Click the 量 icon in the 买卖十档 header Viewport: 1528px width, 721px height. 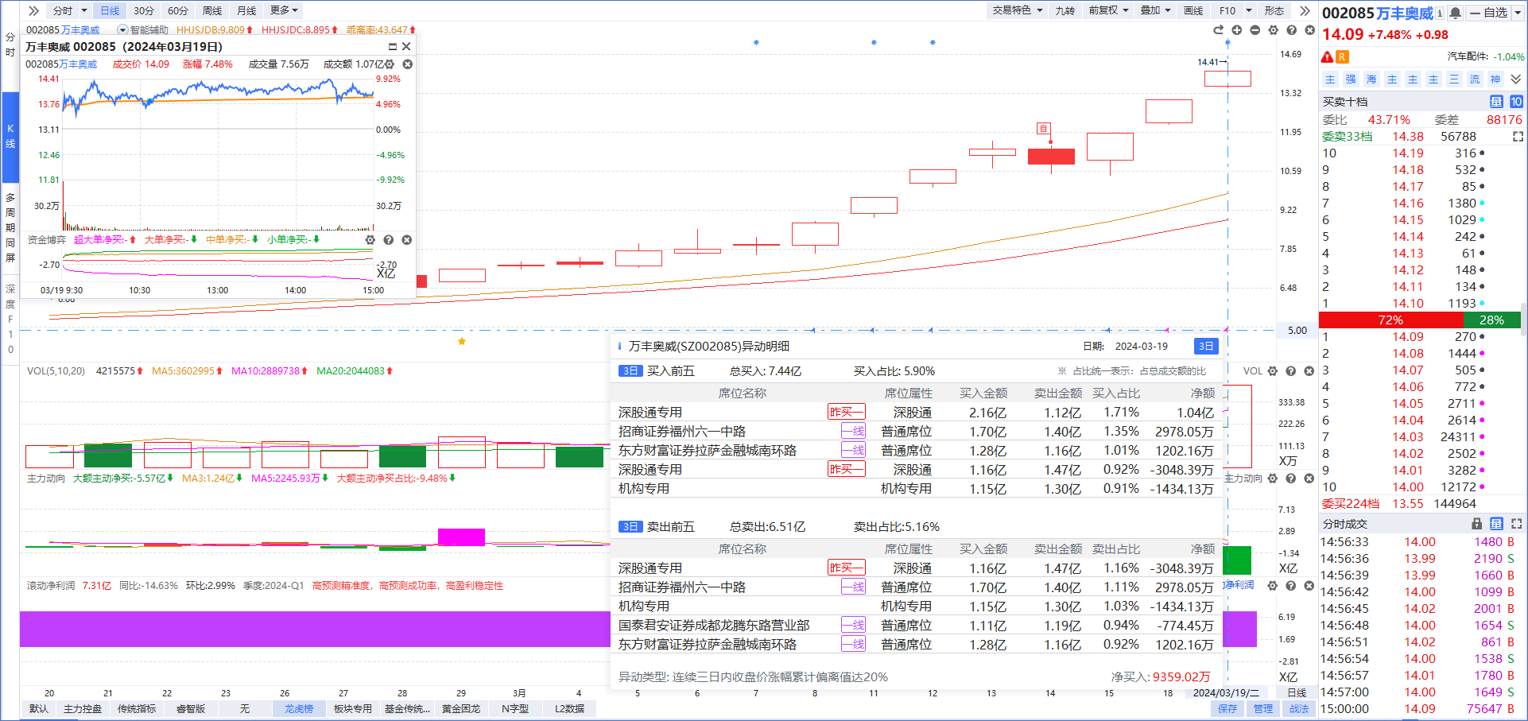coord(1496,102)
